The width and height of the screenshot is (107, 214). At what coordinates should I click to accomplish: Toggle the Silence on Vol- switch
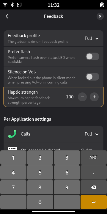click(92, 77)
